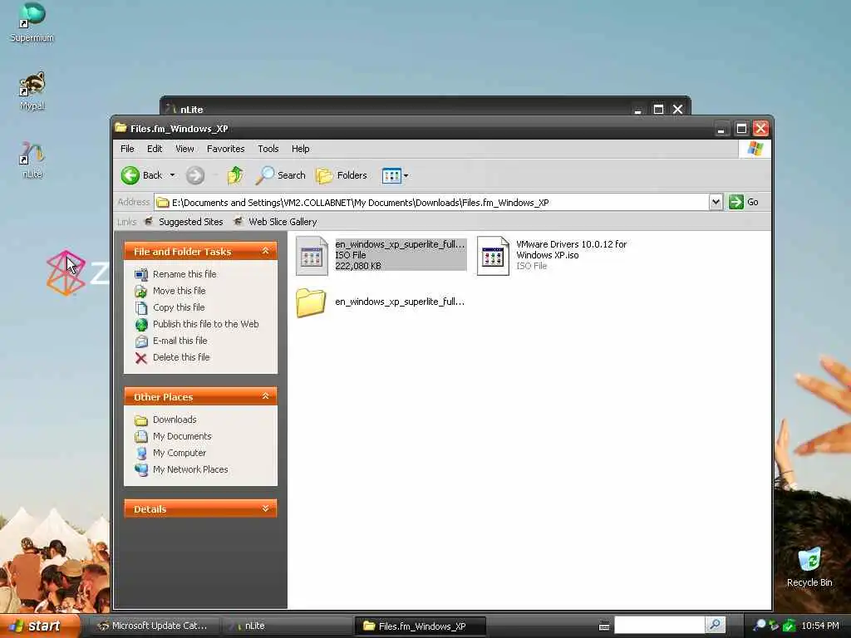The width and height of the screenshot is (851, 638).
Task: Open the File menu
Action: (x=127, y=149)
